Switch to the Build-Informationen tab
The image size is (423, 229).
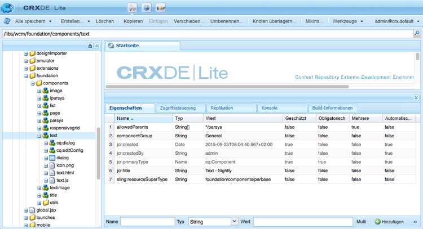coord(333,108)
